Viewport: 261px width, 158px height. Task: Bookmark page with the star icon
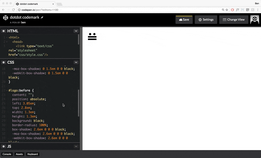click(x=227, y=10)
